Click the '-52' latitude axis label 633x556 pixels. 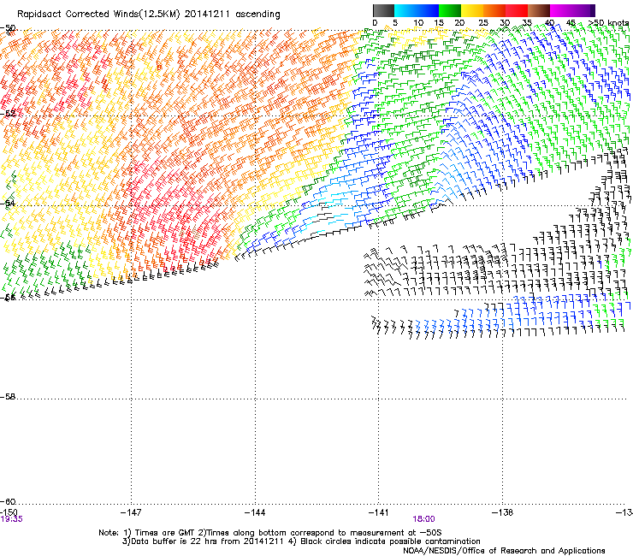(x=8, y=114)
